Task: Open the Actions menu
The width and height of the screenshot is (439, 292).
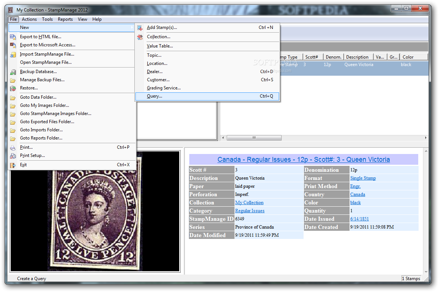Action: coord(29,19)
